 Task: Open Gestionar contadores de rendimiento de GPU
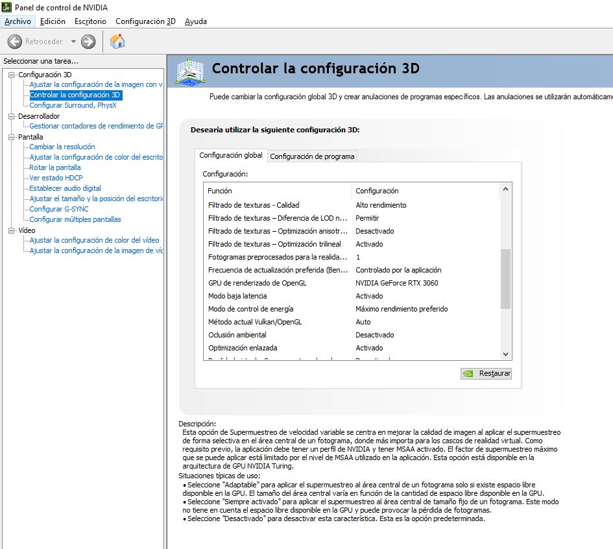(96, 126)
